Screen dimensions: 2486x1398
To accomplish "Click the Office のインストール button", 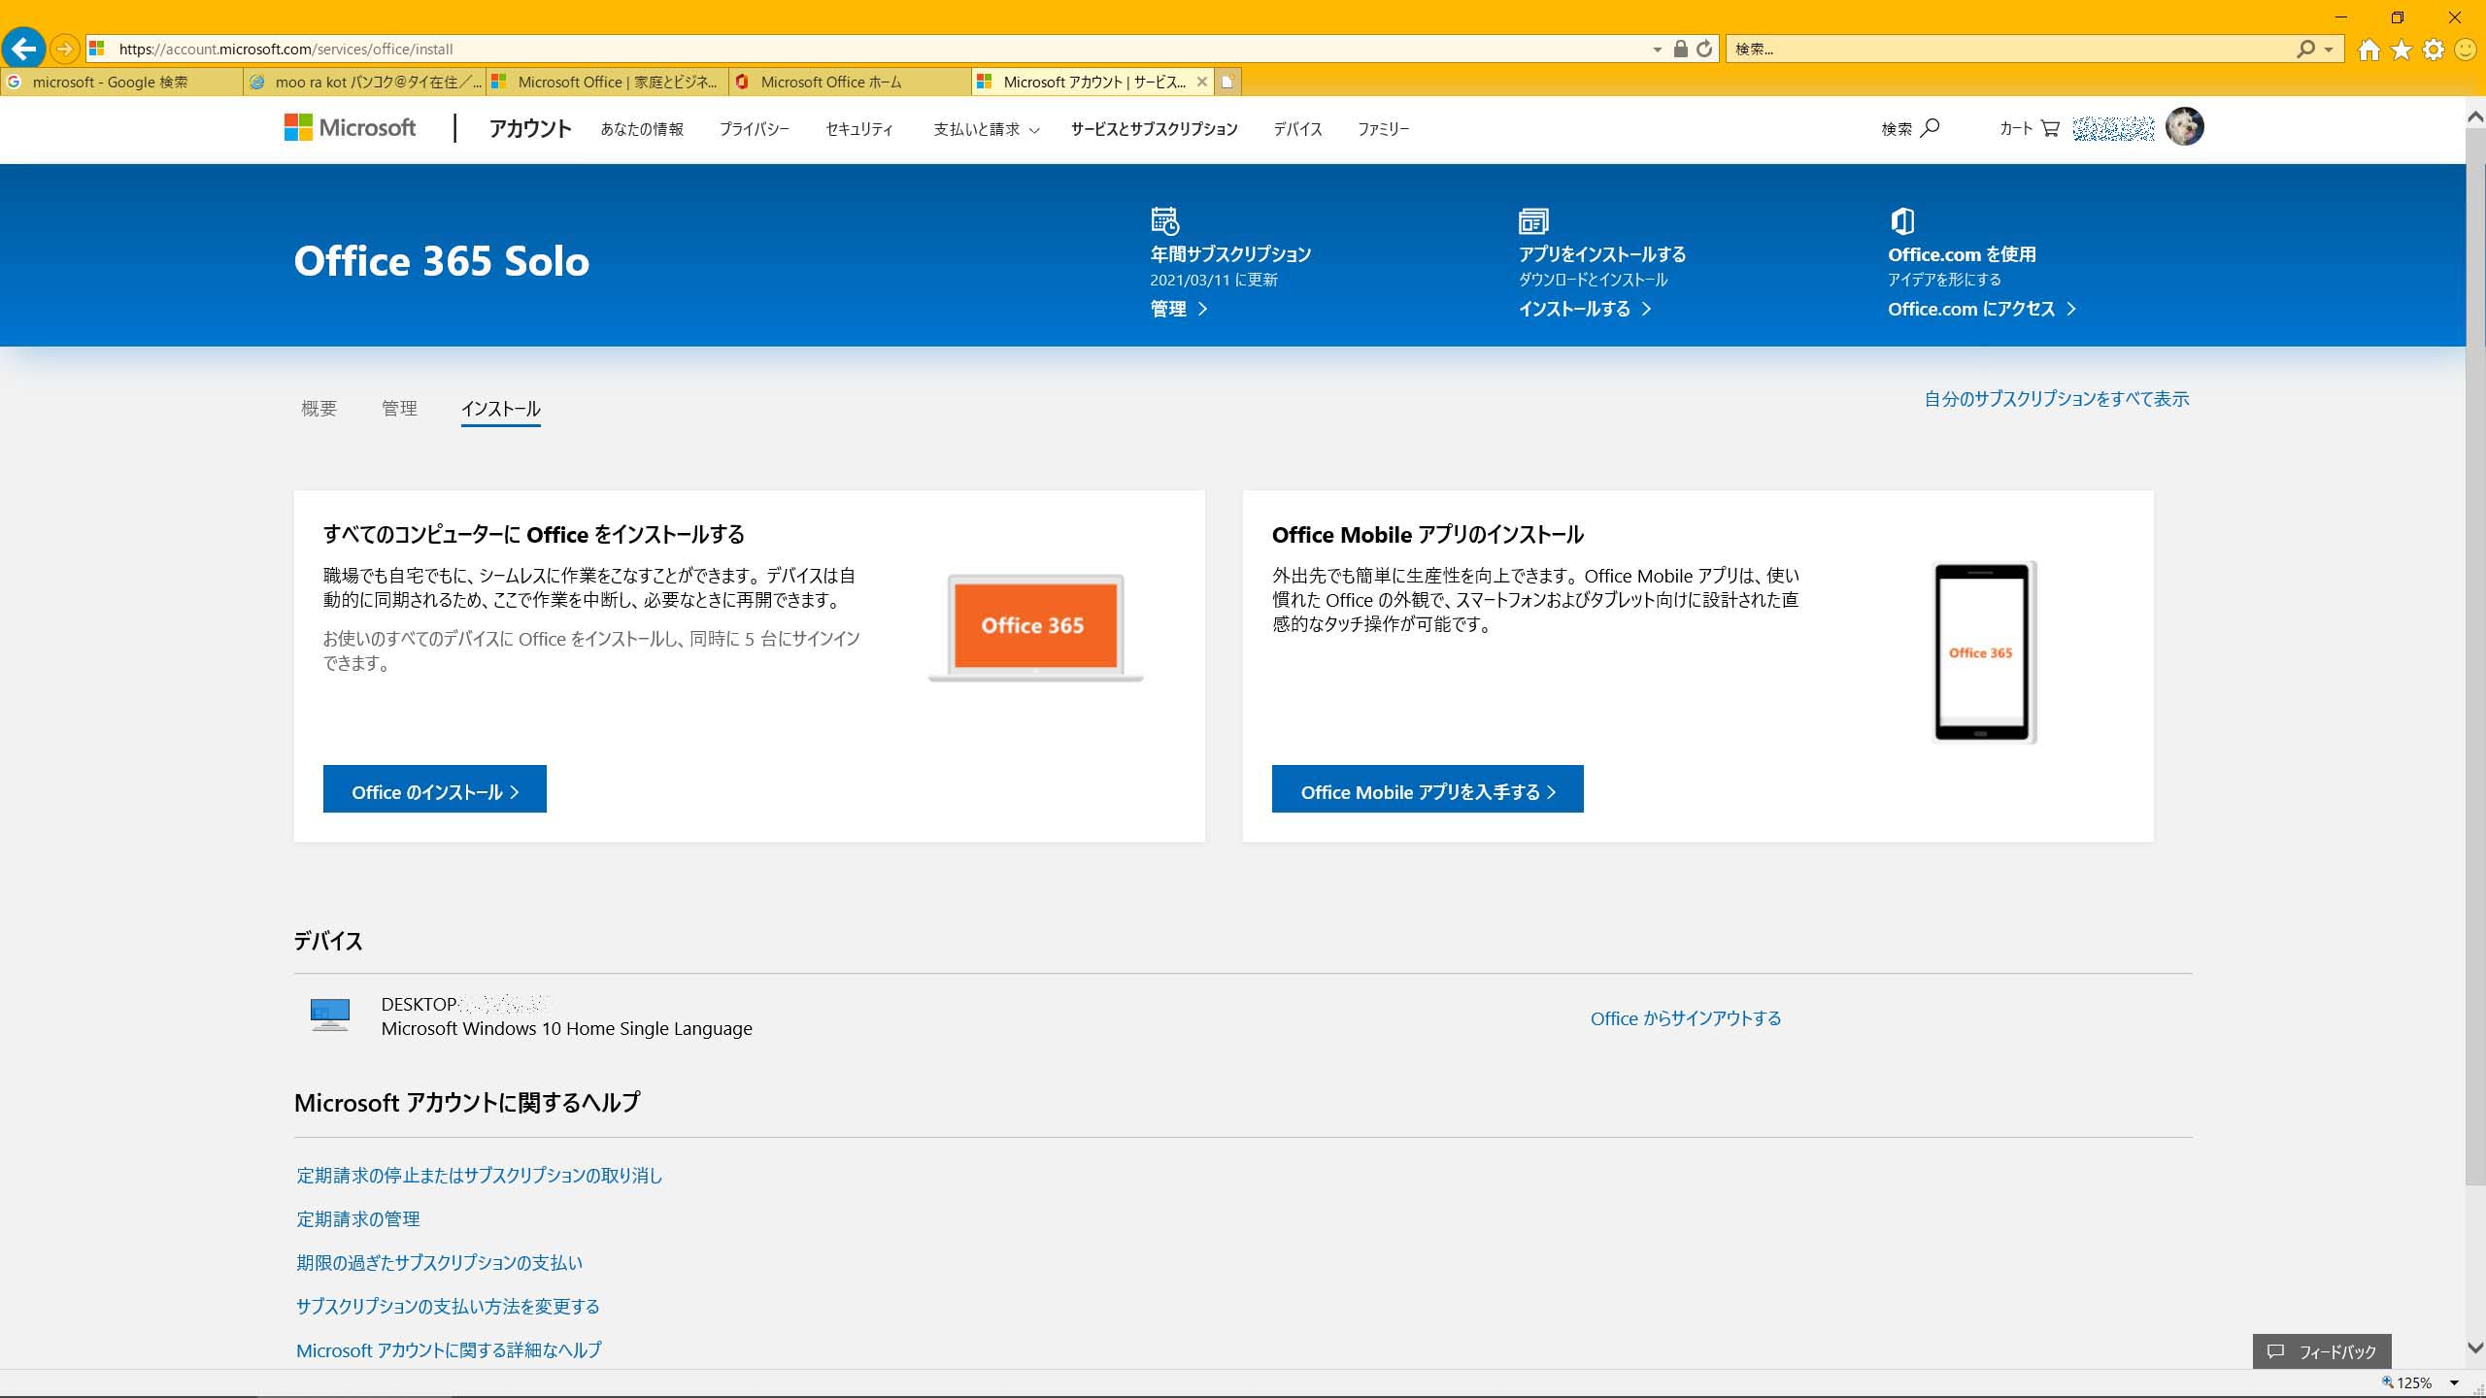I will (x=435, y=789).
